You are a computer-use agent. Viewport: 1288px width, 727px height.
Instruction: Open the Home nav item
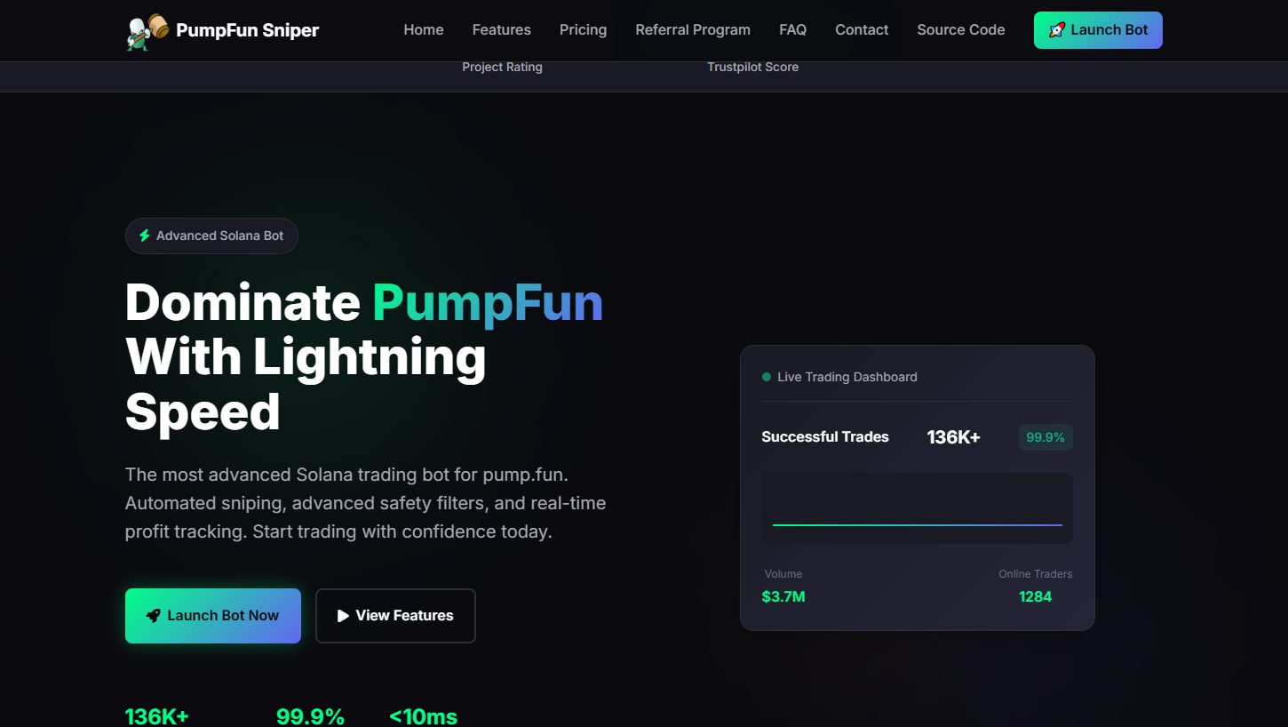[x=424, y=30]
